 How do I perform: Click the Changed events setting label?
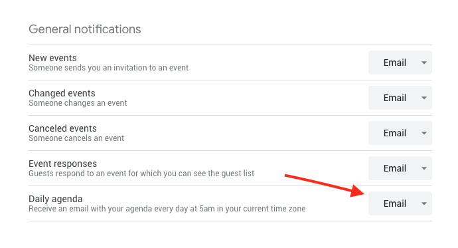tap(62, 93)
